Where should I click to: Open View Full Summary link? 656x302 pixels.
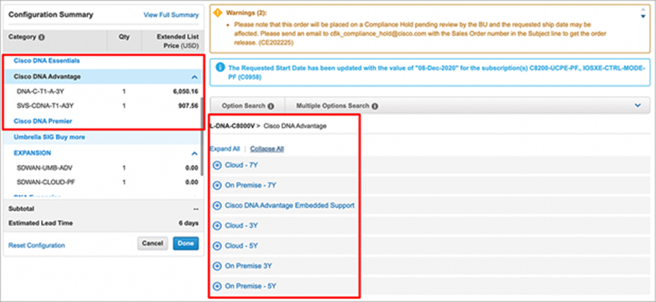coord(171,15)
